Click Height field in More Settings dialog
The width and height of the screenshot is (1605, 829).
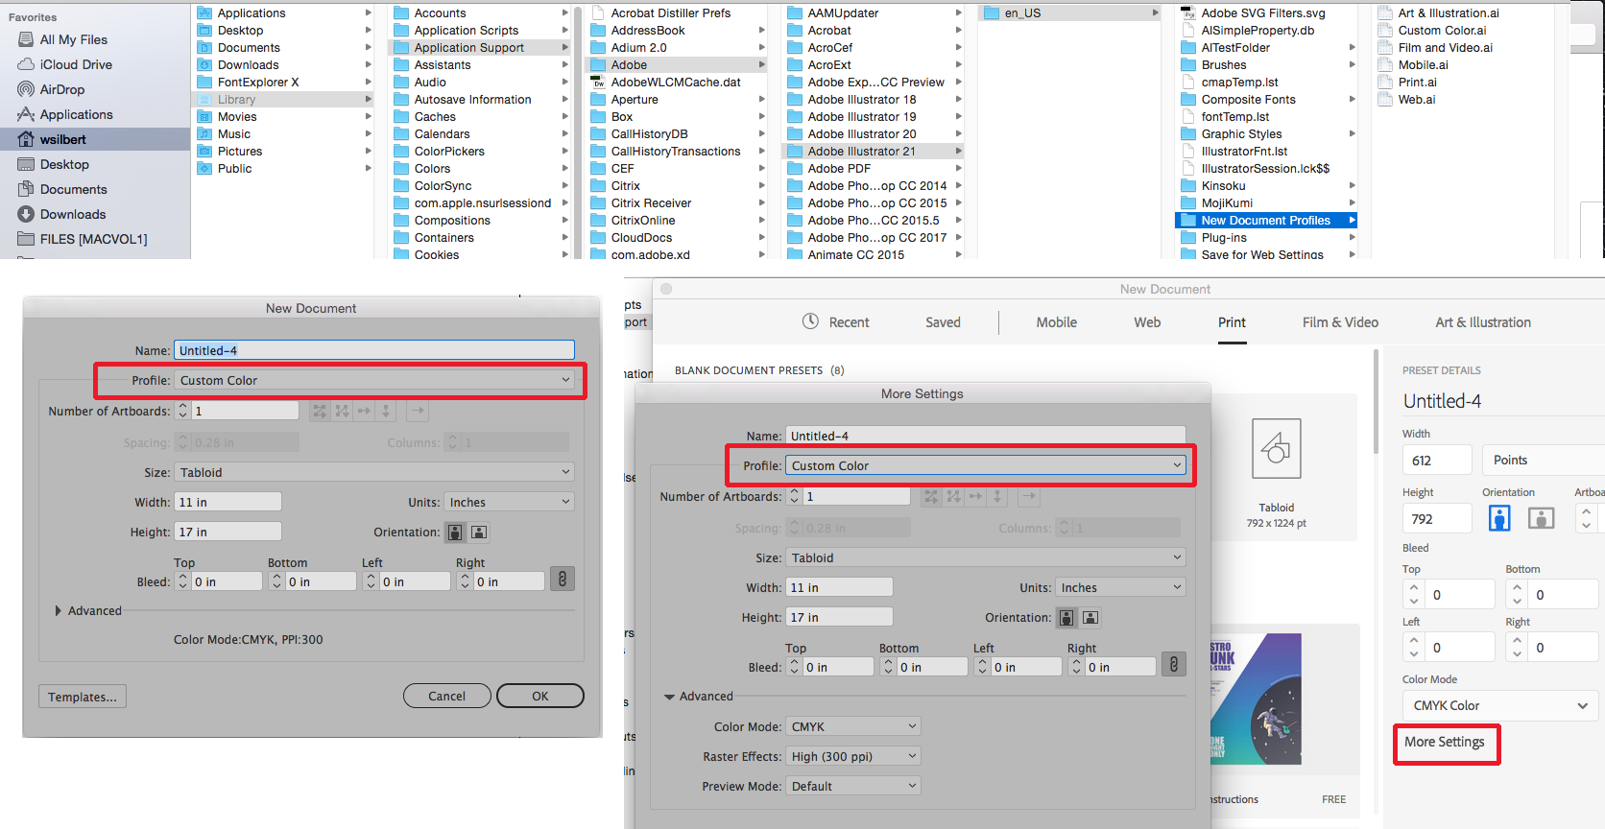click(840, 617)
